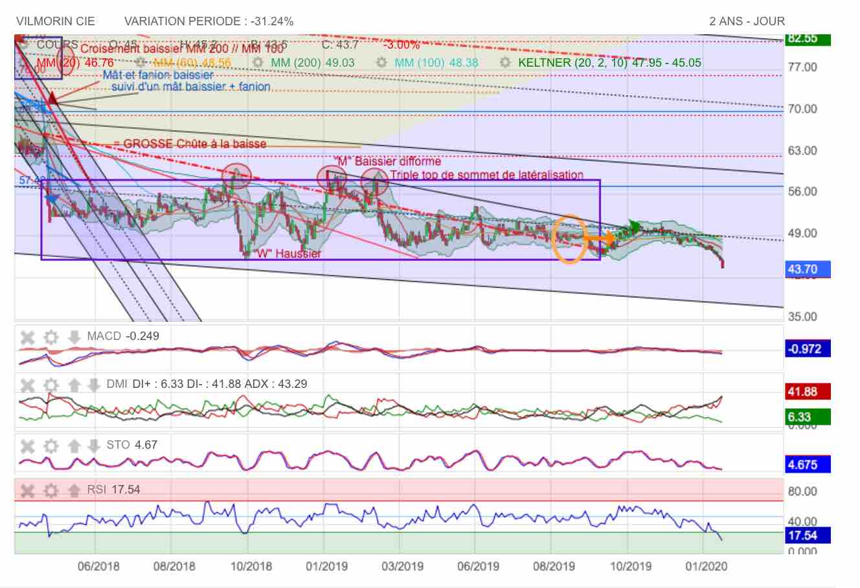This screenshot has width=860, height=588.
Task: Click the MM (20) 46.76 legend label
Action: 75,63
